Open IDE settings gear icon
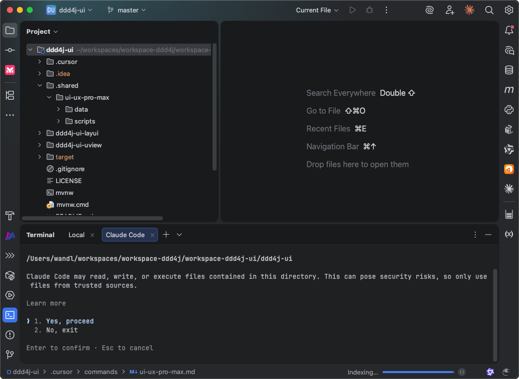Viewport: 519px width, 379px height. [509, 10]
